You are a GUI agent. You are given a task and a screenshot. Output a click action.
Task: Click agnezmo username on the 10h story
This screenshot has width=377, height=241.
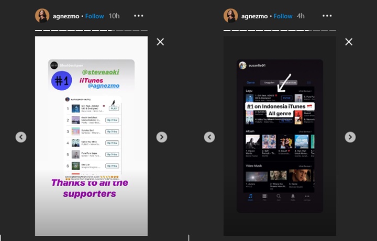pos(65,16)
